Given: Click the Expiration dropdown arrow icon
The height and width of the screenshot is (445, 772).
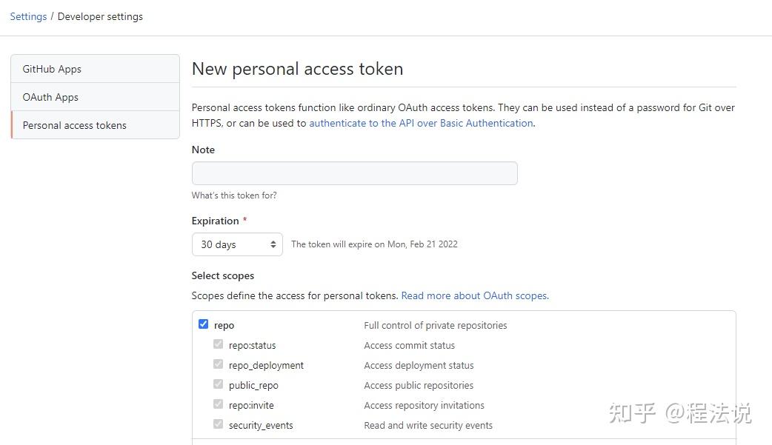Looking at the screenshot, I should click(x=273, y=244).
